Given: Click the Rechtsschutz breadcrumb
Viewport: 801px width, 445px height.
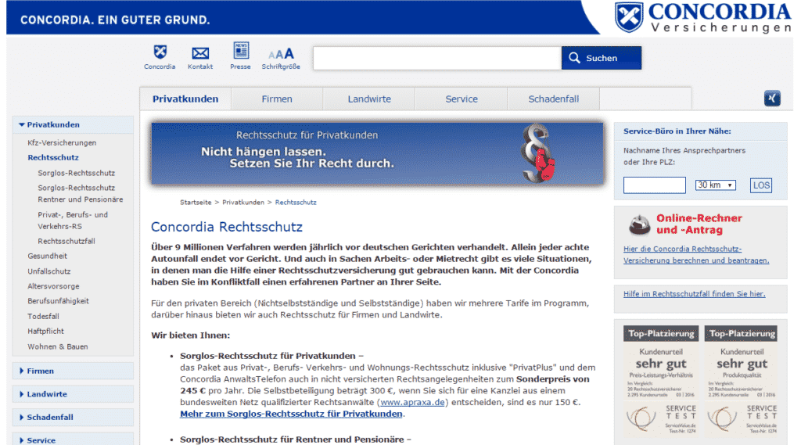Looking at the screenshot, I should tap(296, 203).
